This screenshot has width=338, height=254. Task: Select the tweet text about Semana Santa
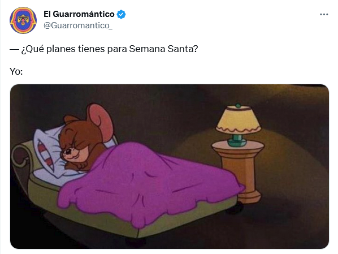pyautogui.click(x=103, y=49)
